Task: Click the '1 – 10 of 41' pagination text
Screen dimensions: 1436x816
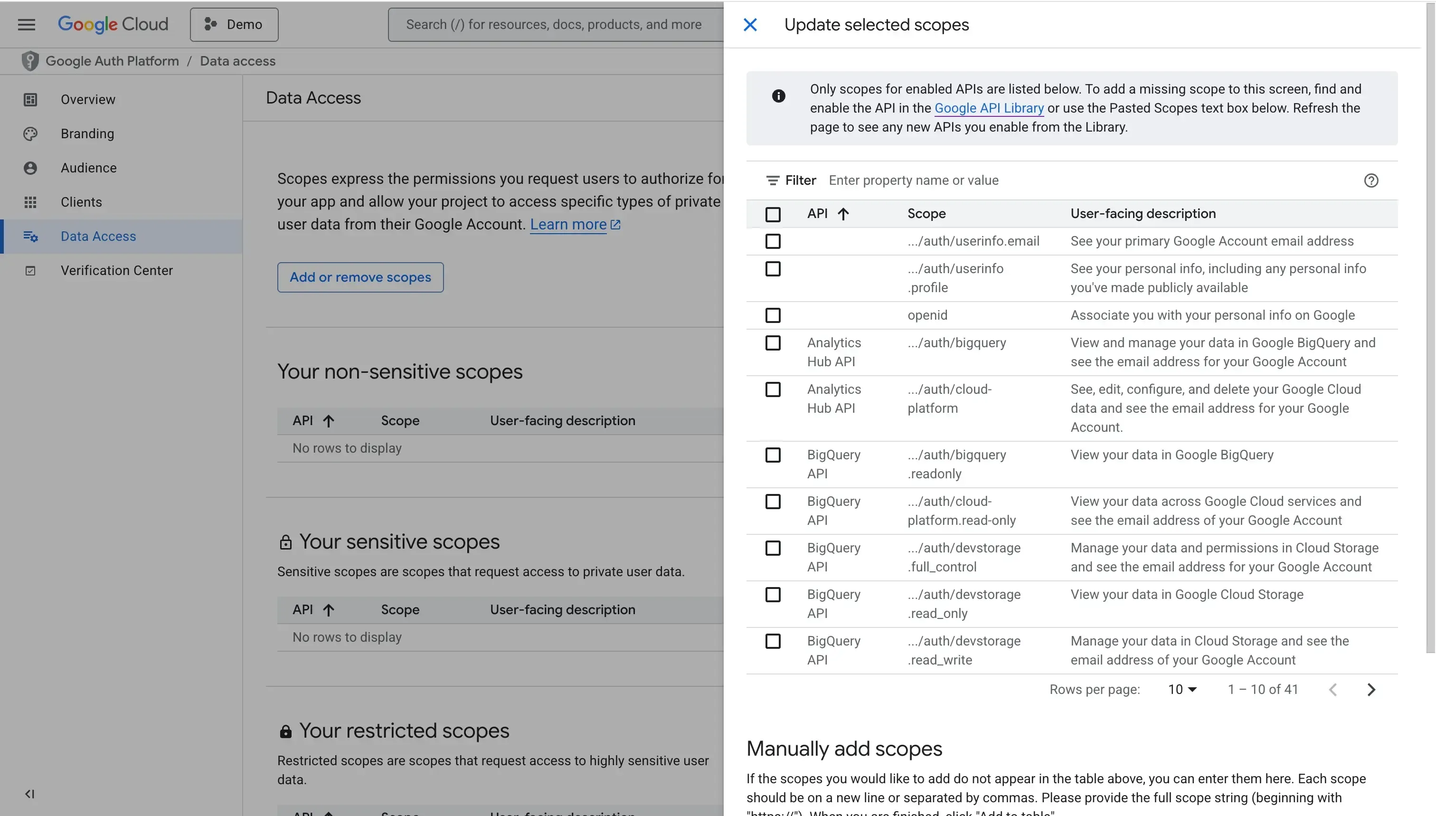Action: [x=1263, y=689]
